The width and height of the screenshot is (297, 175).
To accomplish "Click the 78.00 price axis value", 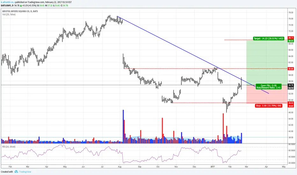I will pyautogui.click(x=291, y=12).
